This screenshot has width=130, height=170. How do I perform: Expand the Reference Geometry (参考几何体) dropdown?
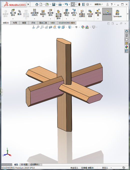pyautogui.click(x=74, y=19)
